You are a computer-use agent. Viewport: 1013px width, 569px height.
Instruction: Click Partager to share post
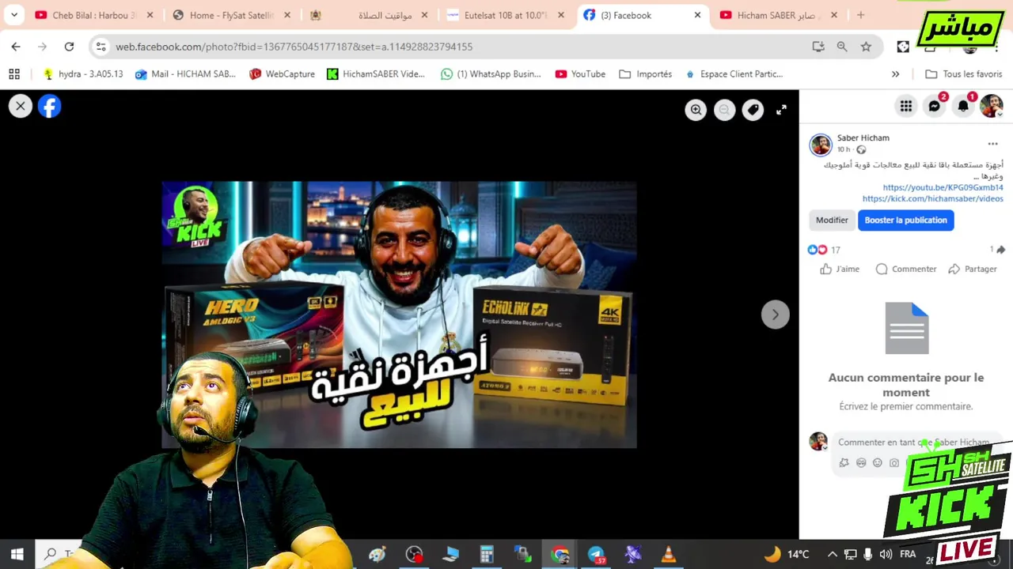coord(973,269)
